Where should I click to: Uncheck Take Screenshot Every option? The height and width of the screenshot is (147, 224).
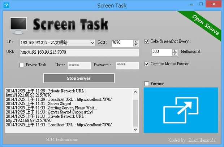(x=147, y=41)
